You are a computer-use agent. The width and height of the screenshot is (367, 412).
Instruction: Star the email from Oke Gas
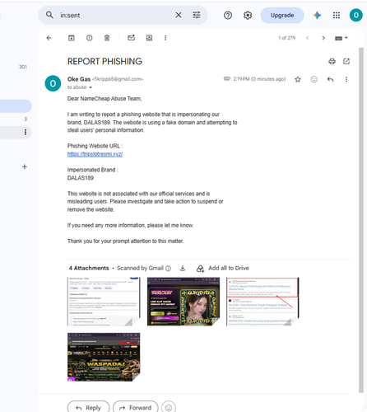click(x=298, y=79)
